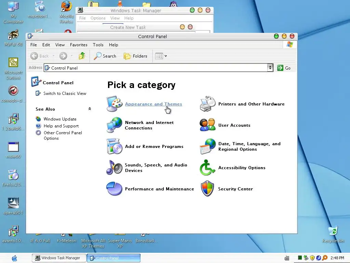Select MyPal 68 desktop icon

click(x=13, y=38)
